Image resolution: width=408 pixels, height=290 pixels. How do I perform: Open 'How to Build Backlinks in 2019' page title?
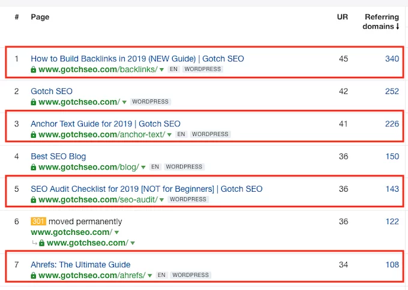point(137,59)
